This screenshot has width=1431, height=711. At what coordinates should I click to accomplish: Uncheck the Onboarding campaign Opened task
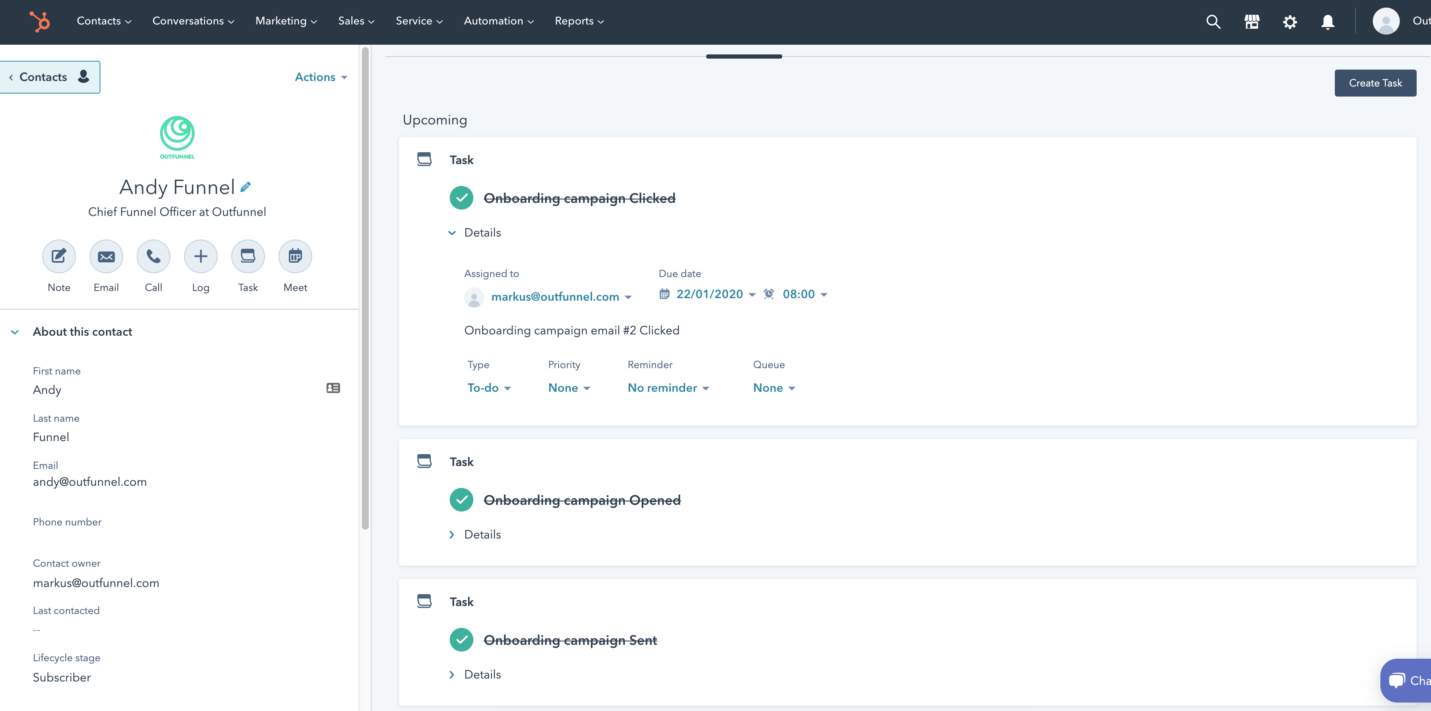click(x=461, y=499)
